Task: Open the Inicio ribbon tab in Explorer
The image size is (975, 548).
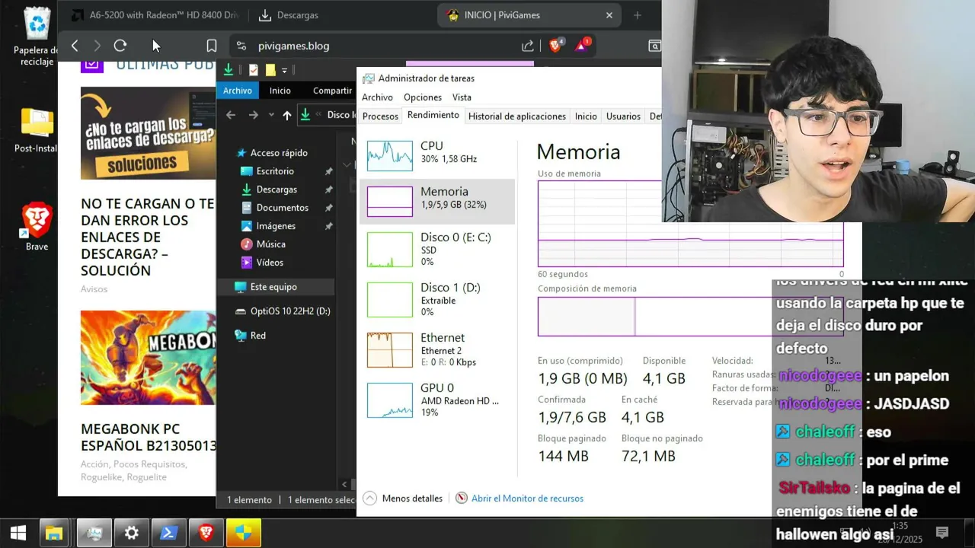Action: coord(280,91)
